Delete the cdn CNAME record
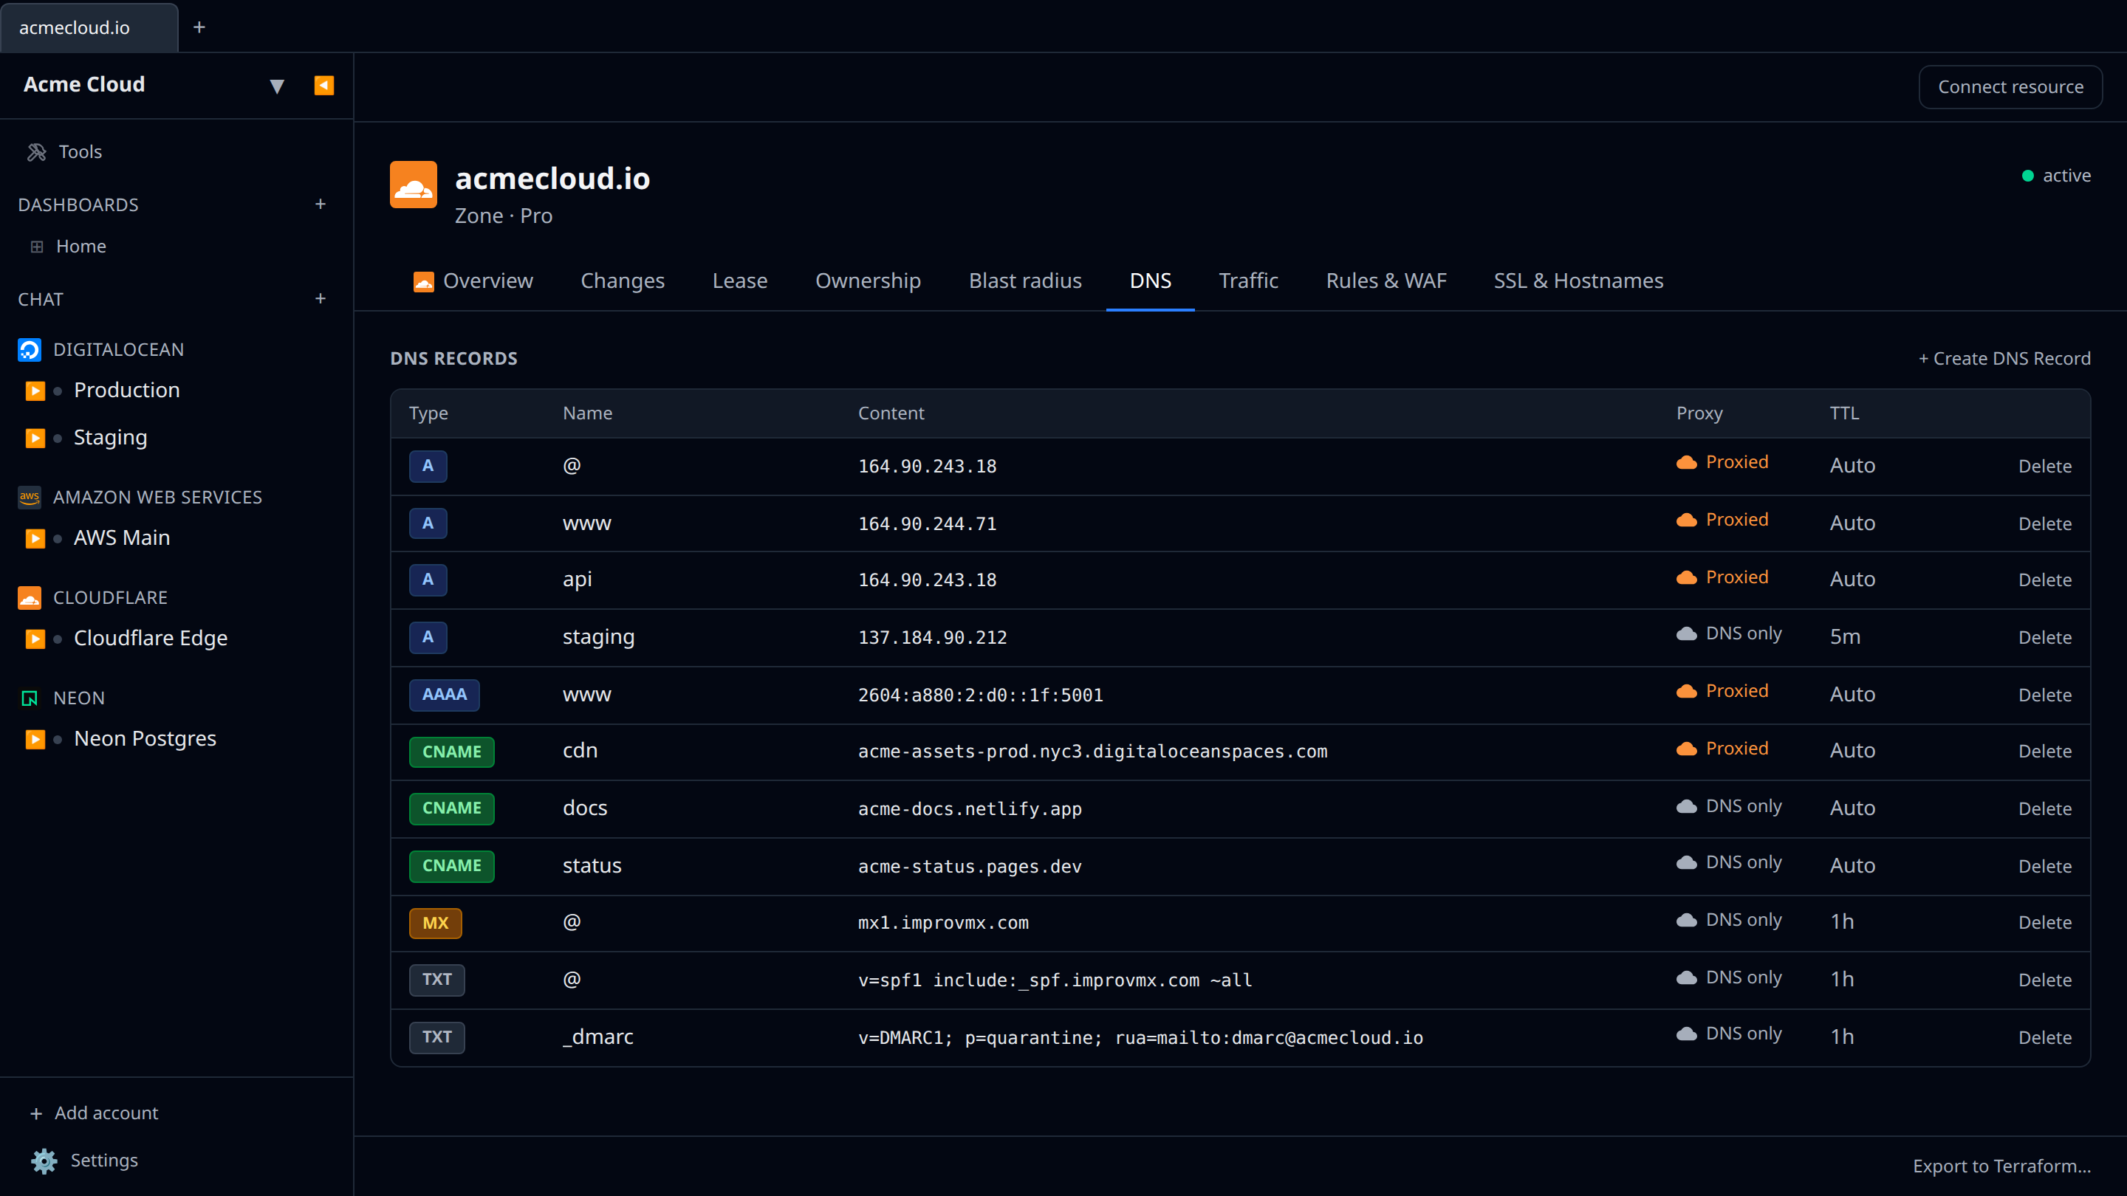The height and width of the screenshot is (1196, 2127). tap(2044, 751)
